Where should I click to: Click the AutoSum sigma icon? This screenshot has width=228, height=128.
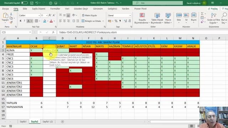(x=202, y=14)
